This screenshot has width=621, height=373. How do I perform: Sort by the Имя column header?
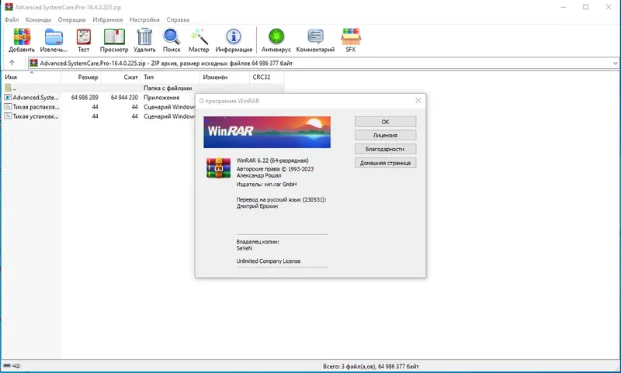coord(32,77)
